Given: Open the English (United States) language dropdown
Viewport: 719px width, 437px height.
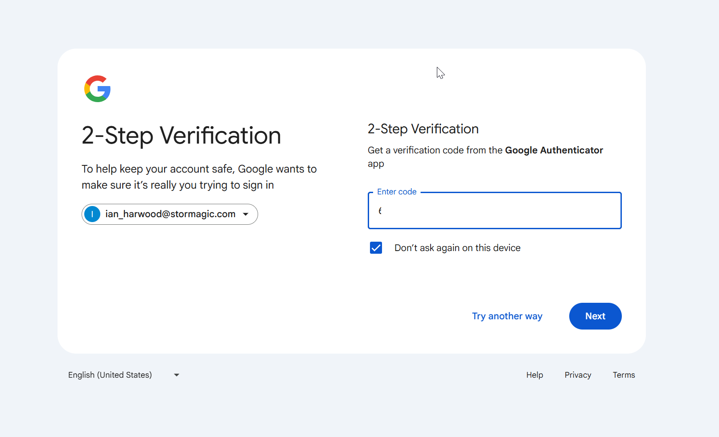Looking at the screenshot, I should click(124, 375).
